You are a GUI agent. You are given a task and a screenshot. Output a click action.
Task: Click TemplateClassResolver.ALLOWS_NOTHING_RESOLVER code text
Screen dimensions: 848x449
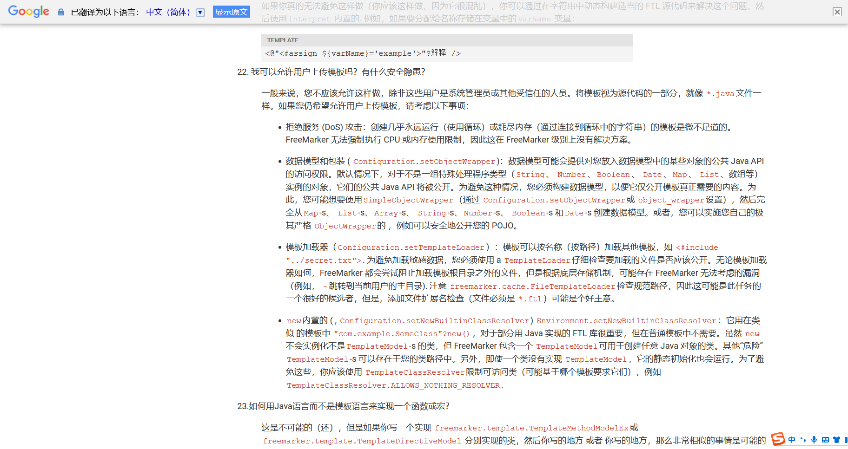pyautogui.click(x=393, y=385)
